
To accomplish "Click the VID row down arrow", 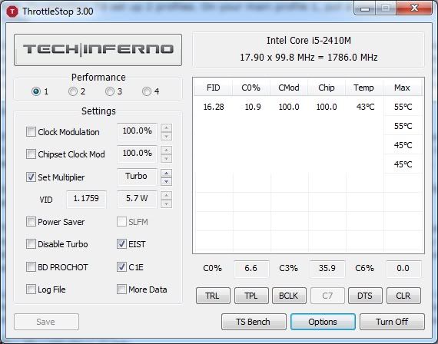I will pyautogui.click(x=166, y=203).
